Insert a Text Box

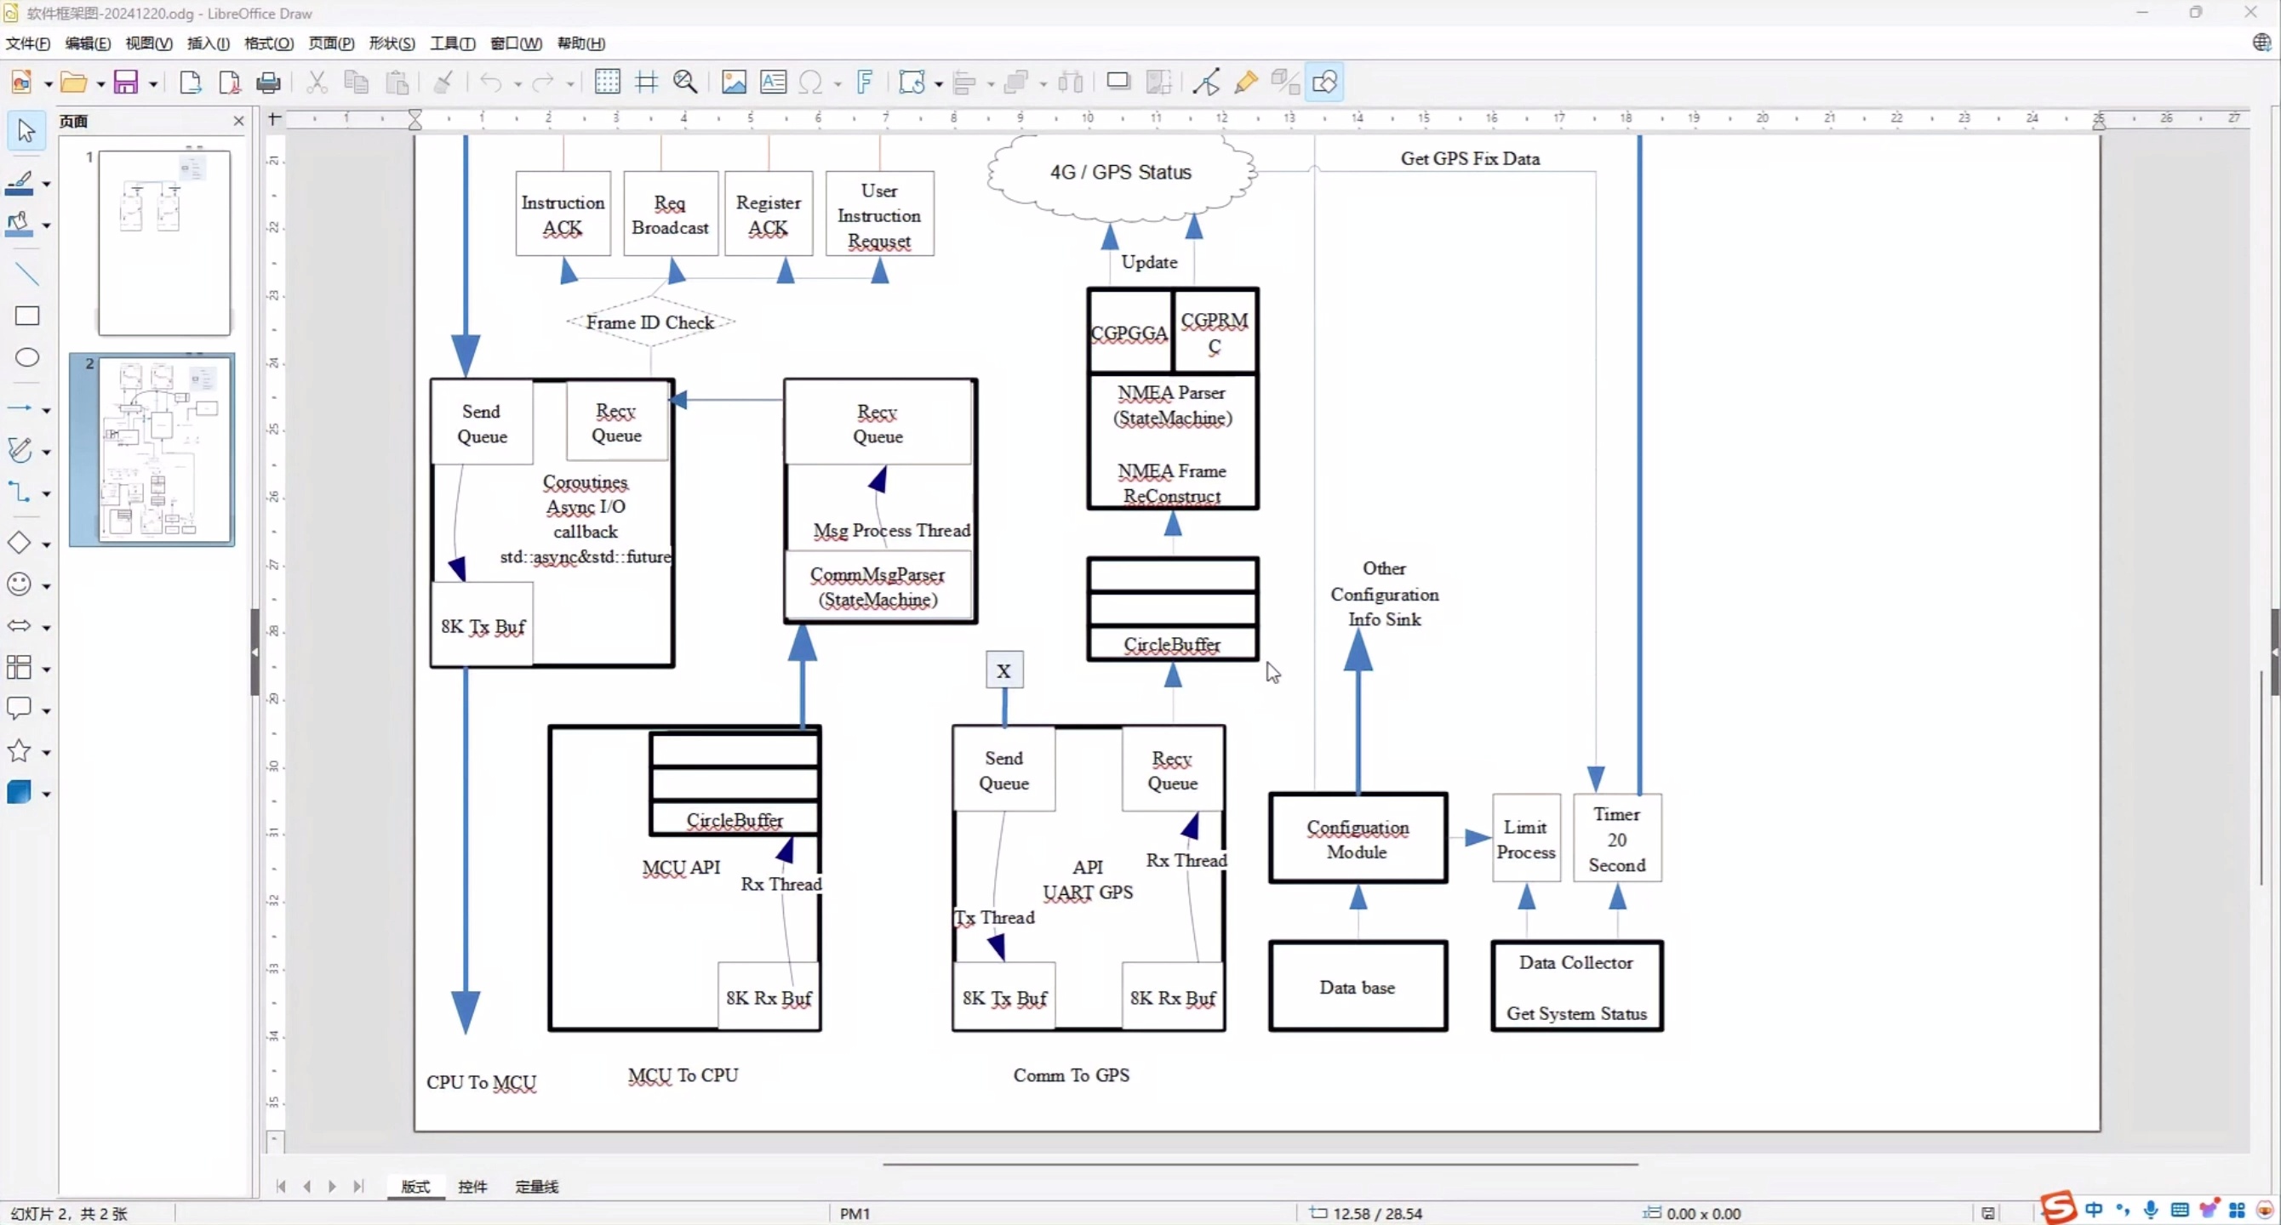click(x=773, y=83)
